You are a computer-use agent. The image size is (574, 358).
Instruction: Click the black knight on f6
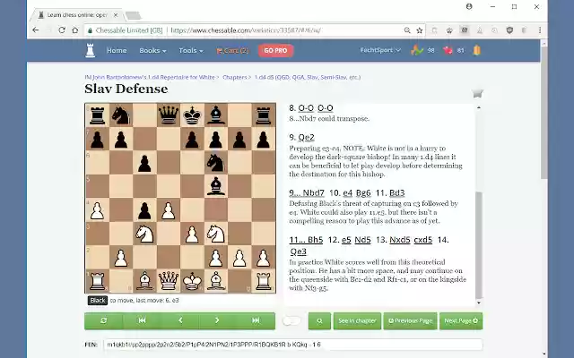pyautogui.click(x=215, y=163)
